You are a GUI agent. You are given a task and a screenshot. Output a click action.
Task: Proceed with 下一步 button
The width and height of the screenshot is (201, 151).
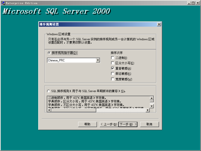(x=128, y=124)
